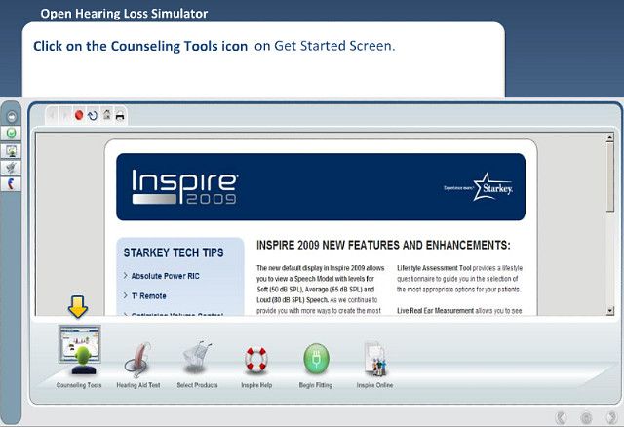
Task: Click the Refresh arrow in the toolbar
Action: (x=93, y=116)
